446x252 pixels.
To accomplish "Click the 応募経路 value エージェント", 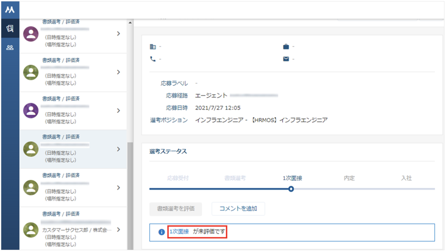I will click(x=211, y=96).
